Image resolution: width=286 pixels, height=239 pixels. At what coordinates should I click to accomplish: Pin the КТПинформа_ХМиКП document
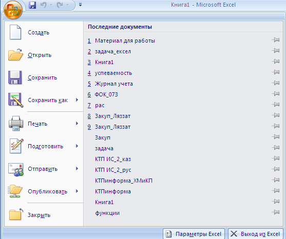276,180
